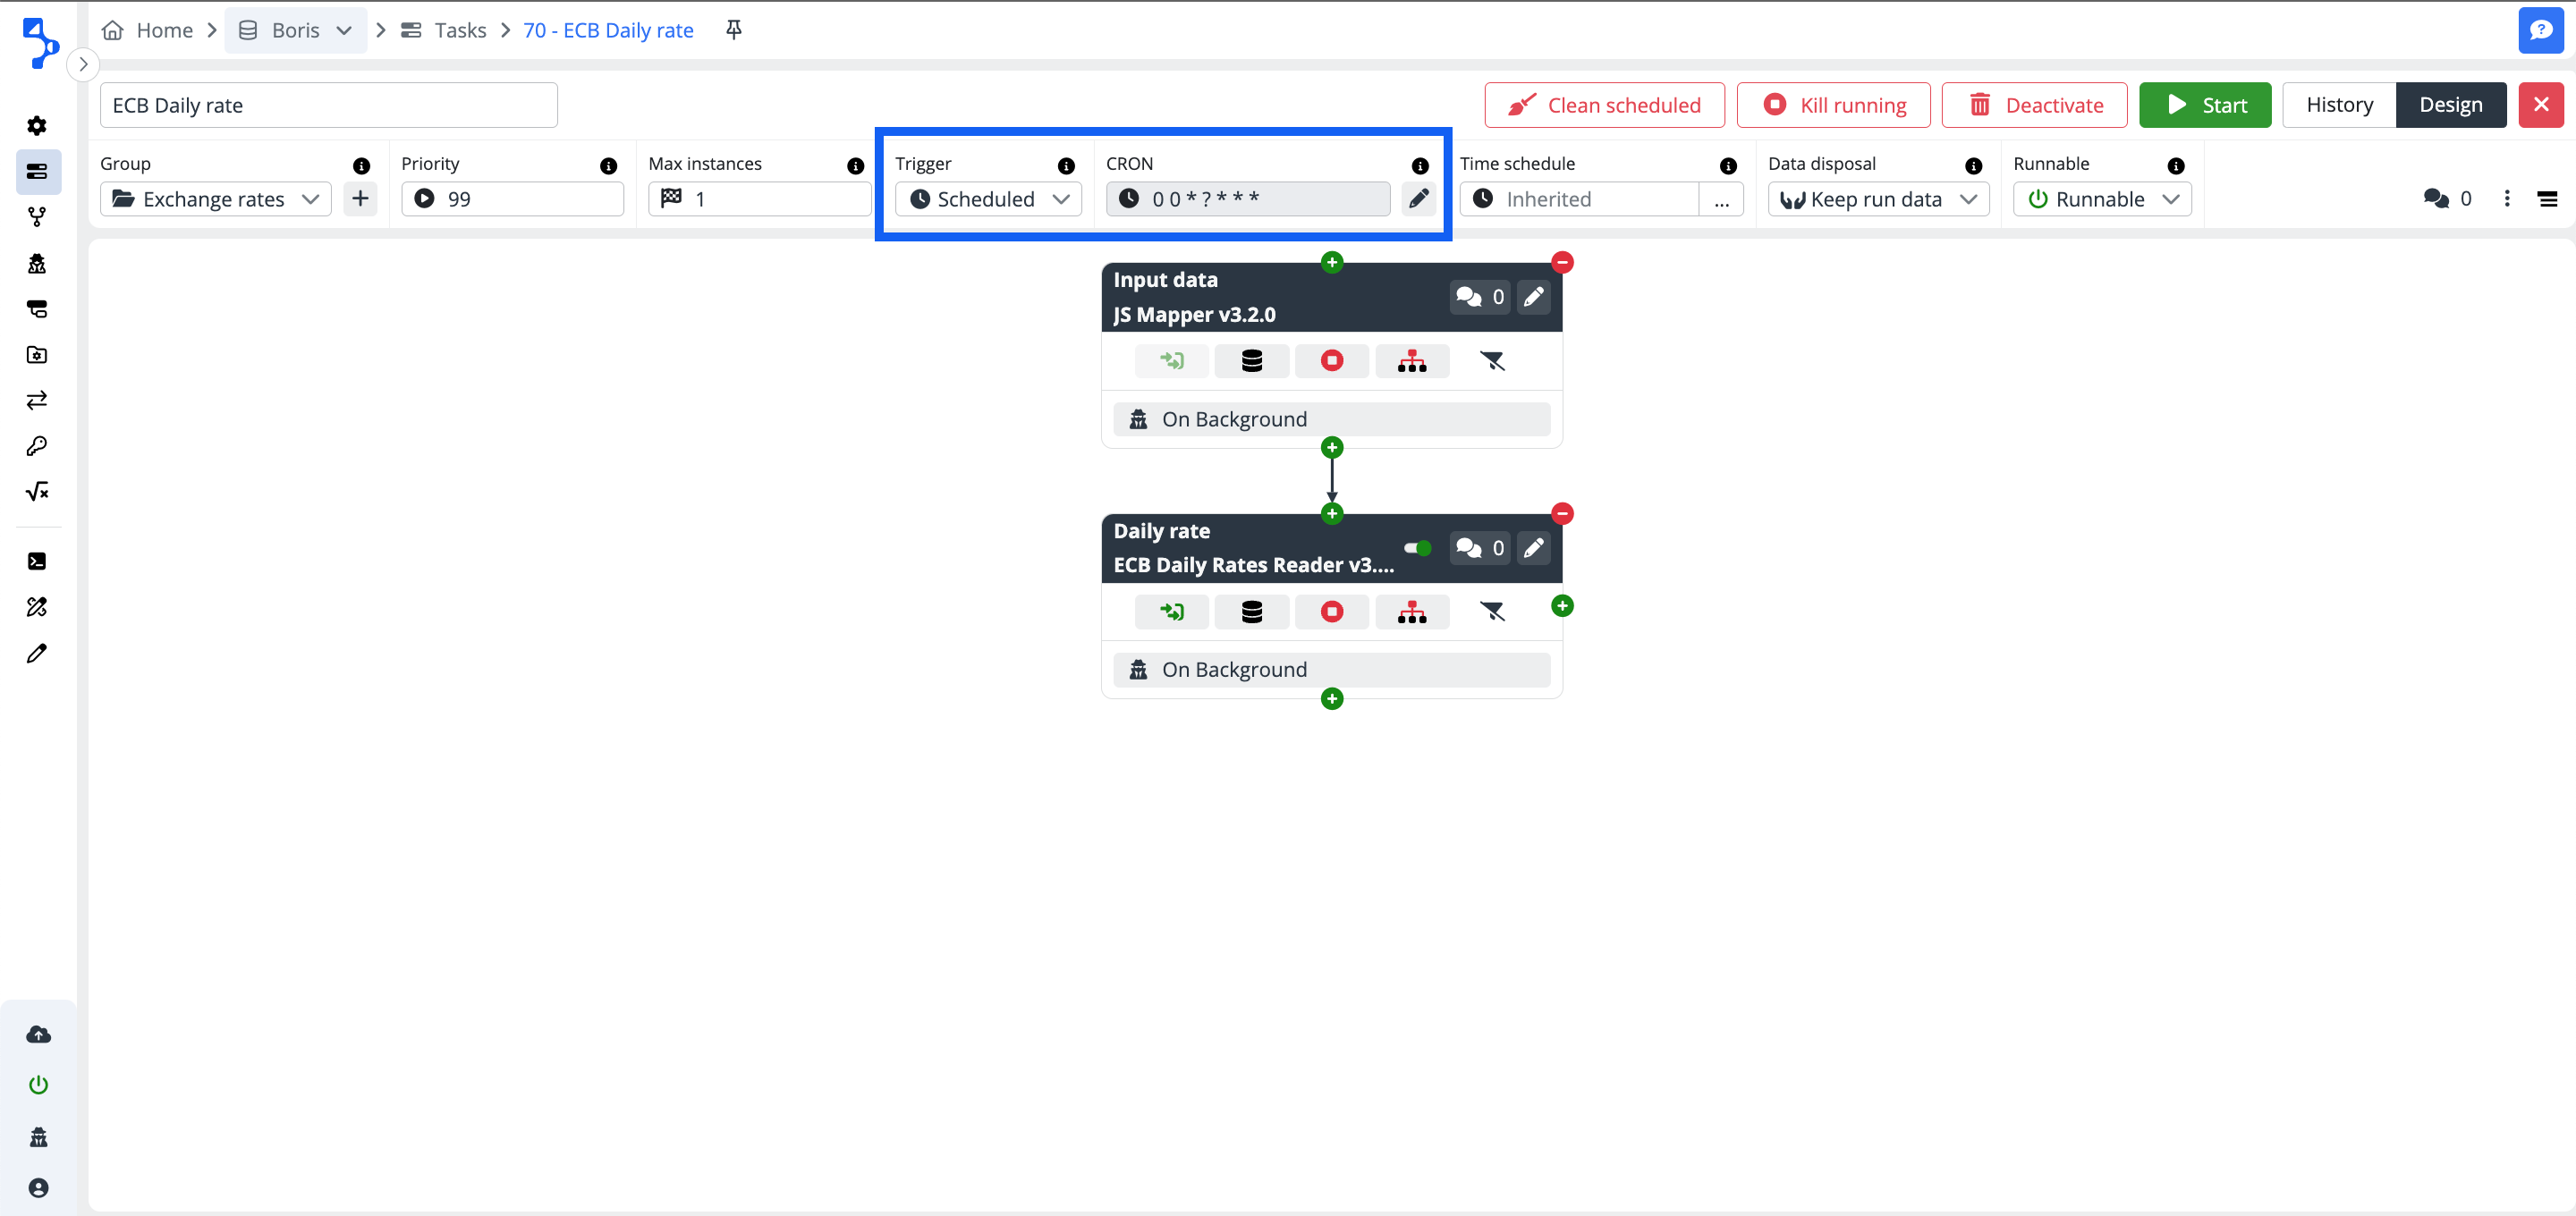Click the stop icon in Daily rate step
Screen dimensions: 2576x1216
pos(1331,612)
